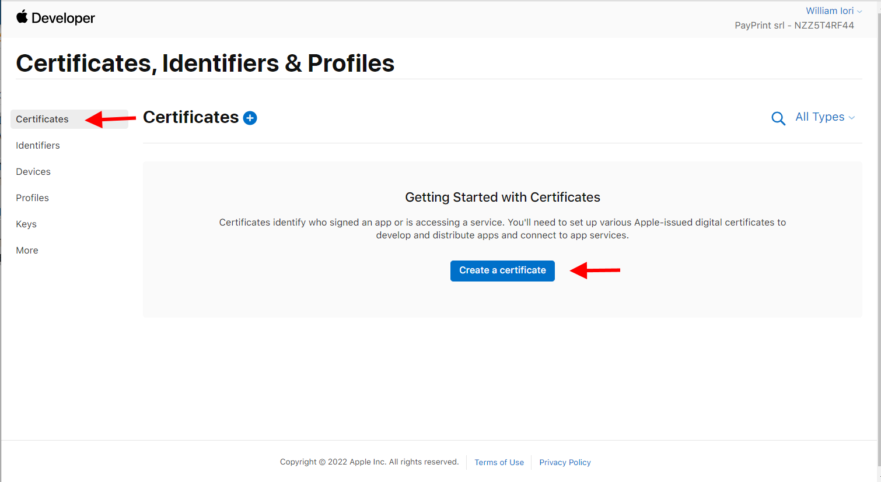This screenshot has height=482, width=881.
Task: Click the Certificates, Identifiers & Profiles page title
Action: point(205,63)
